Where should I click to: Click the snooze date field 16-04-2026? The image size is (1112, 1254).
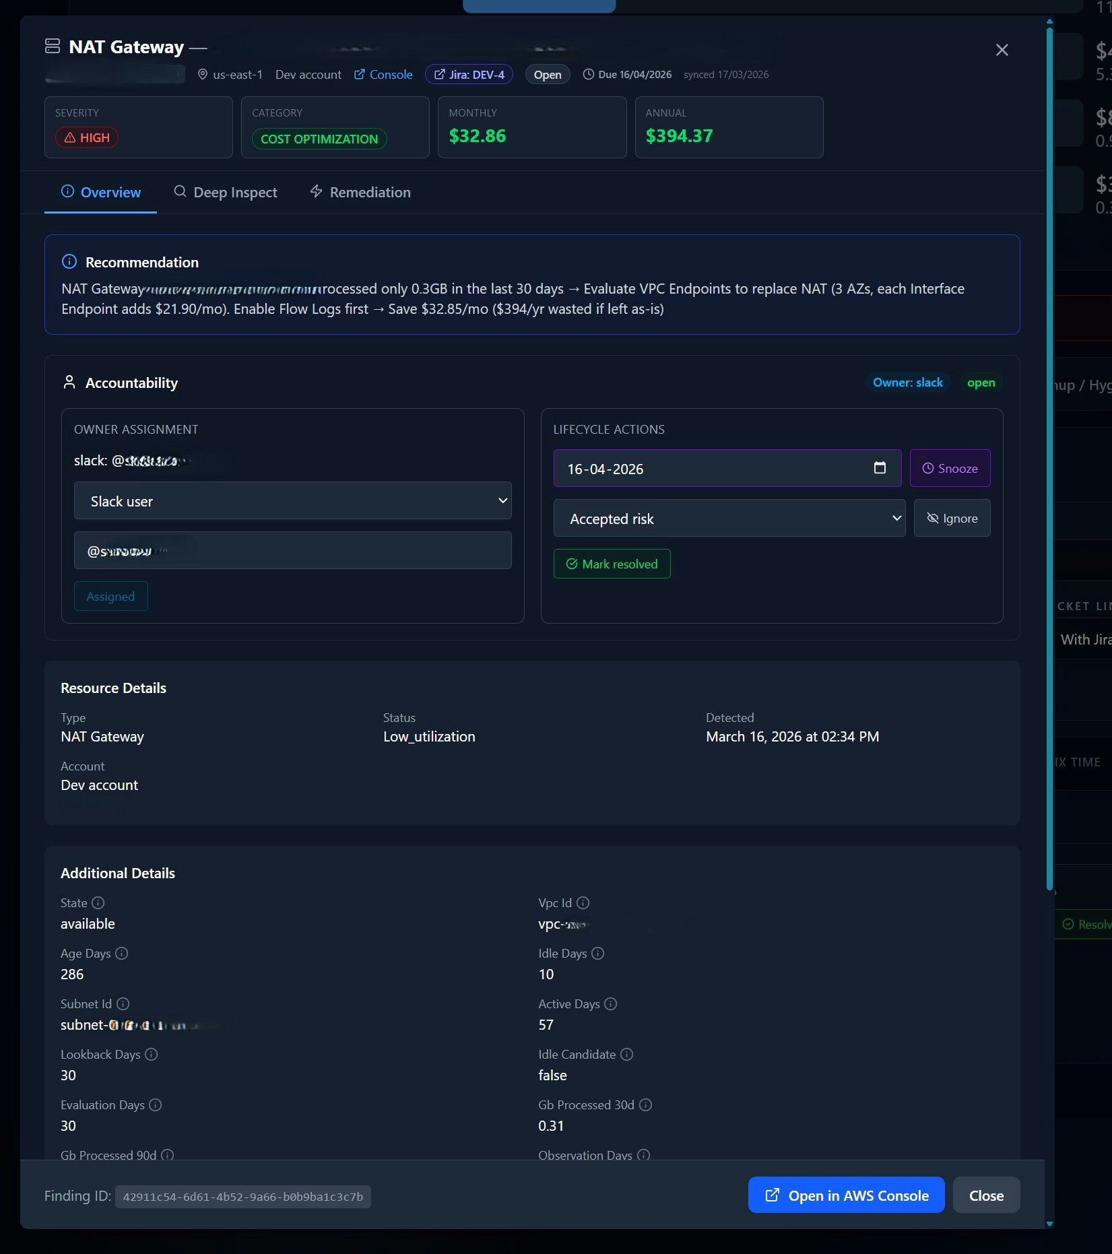(727, 469)
